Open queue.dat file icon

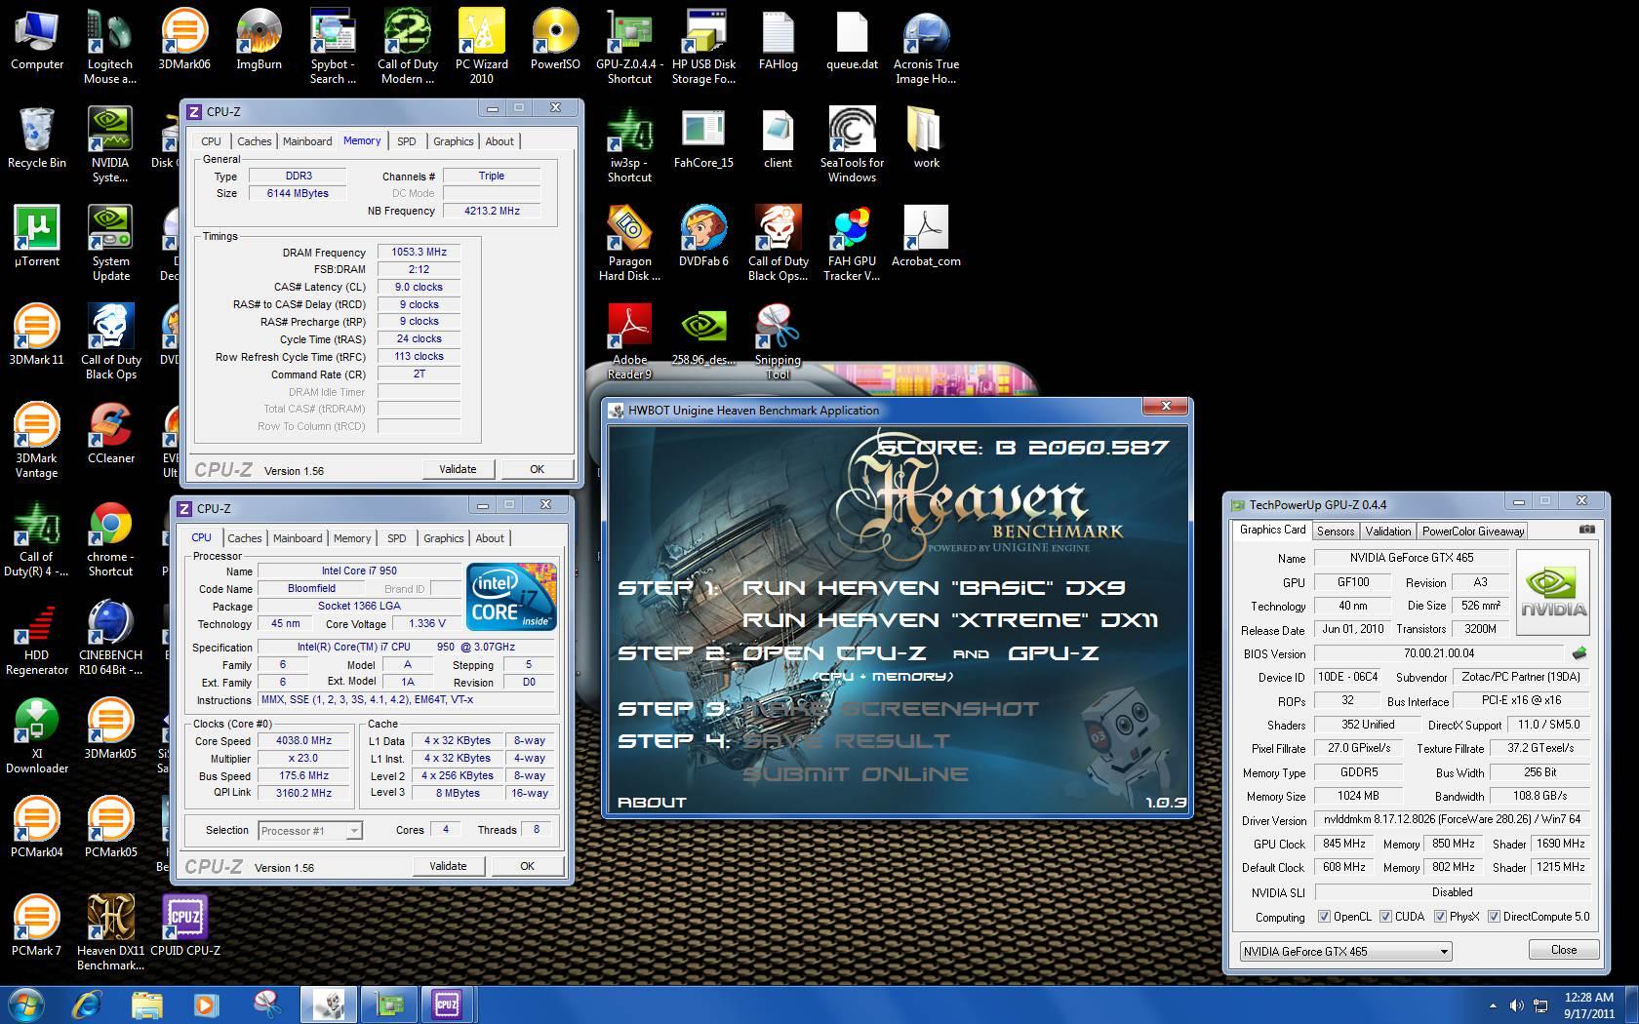click(x=852, y=39)
